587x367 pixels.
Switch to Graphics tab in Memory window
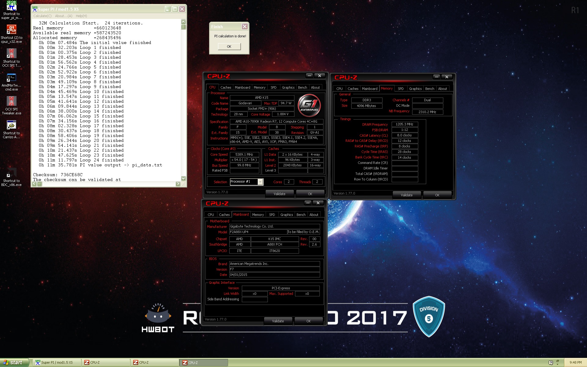click(415, 89)
